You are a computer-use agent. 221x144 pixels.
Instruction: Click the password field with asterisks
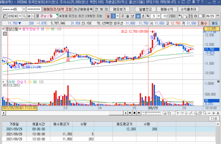(x=34, y=9)
